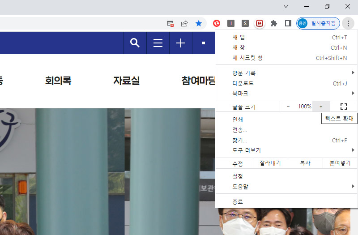This screenshot has height=235, width=358.
Task: Open the Extensions puzzle piece icon
Action: (274, 23)
